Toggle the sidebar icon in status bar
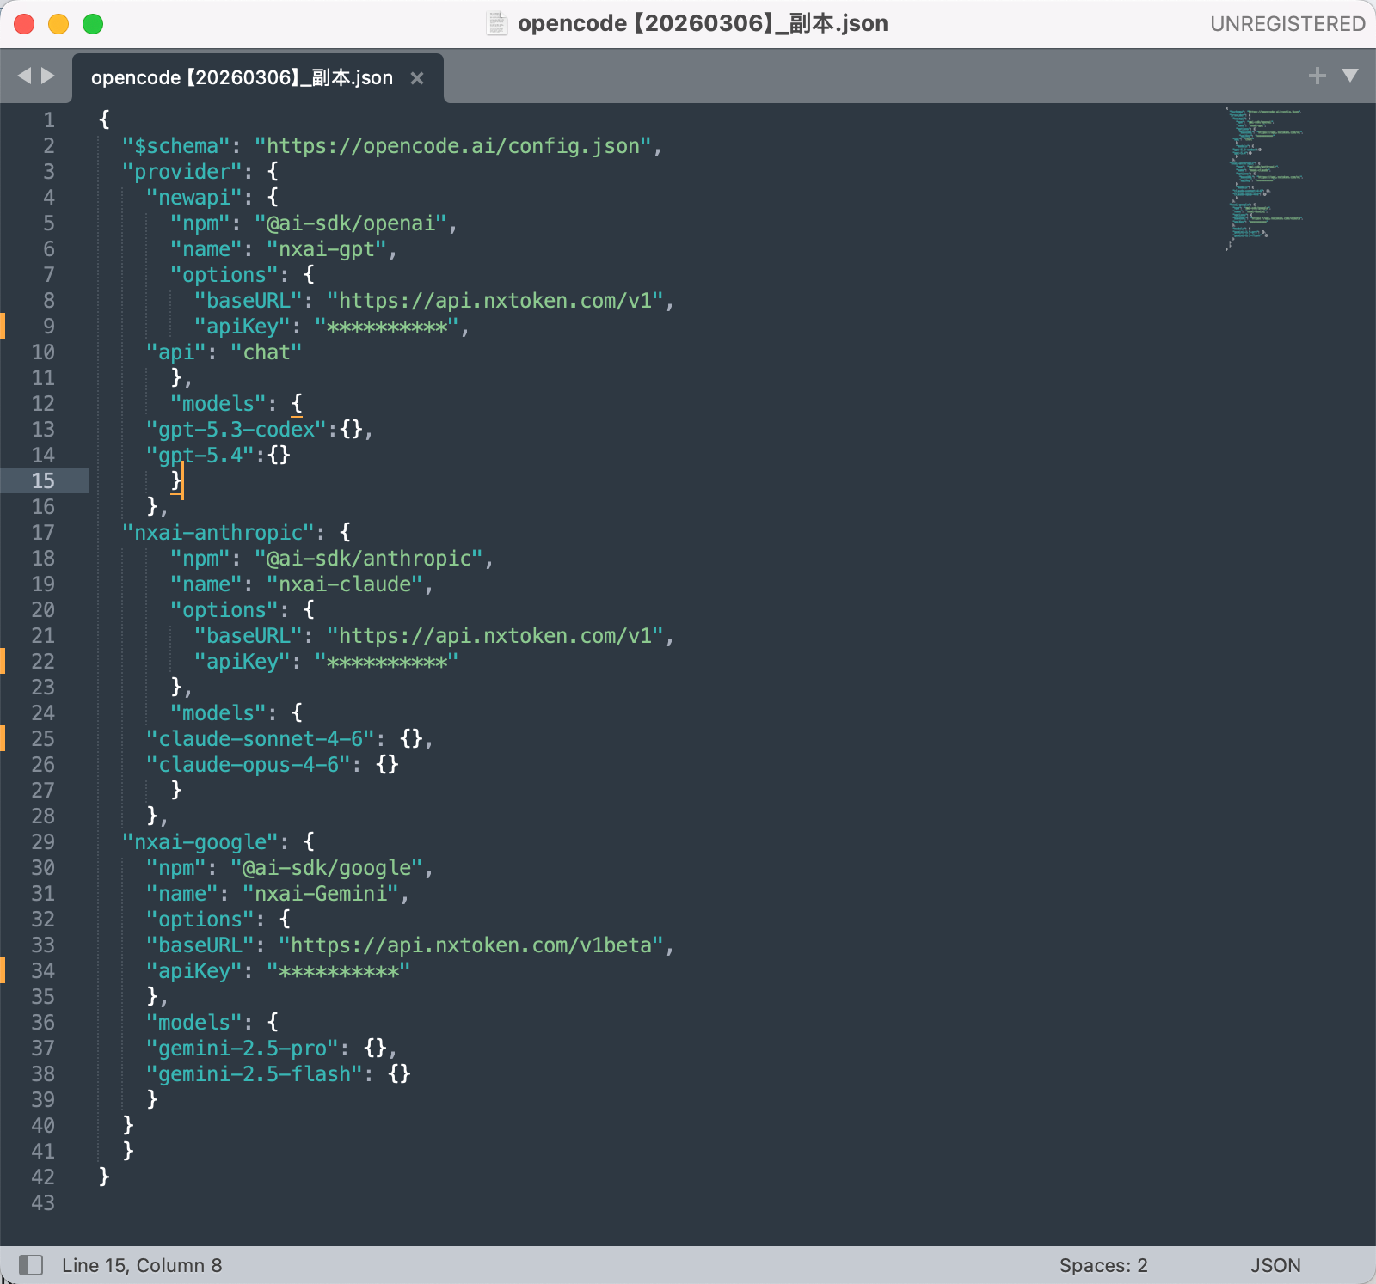The image size is (1376, 1284). point(31,1264)
